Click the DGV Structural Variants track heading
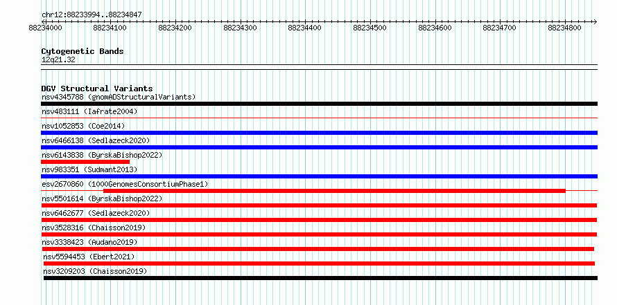The width and height of the screenshot is (617, 305). [97, 89]
